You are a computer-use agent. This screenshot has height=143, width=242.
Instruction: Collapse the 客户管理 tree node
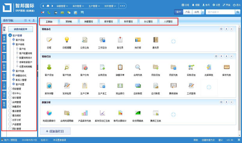click(x=10, y=36)
